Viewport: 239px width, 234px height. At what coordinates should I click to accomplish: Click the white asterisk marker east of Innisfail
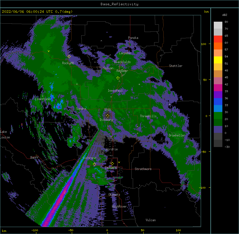pos(139,84)
